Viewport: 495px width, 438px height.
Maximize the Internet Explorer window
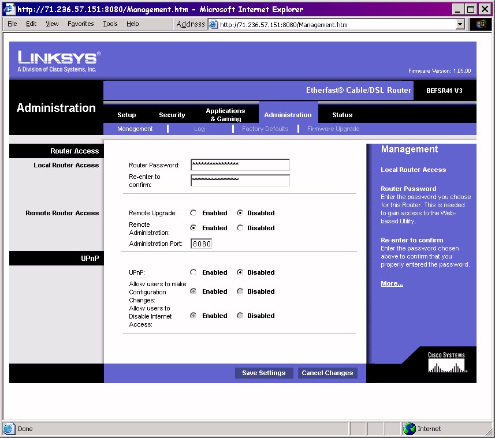coord(471,9)
